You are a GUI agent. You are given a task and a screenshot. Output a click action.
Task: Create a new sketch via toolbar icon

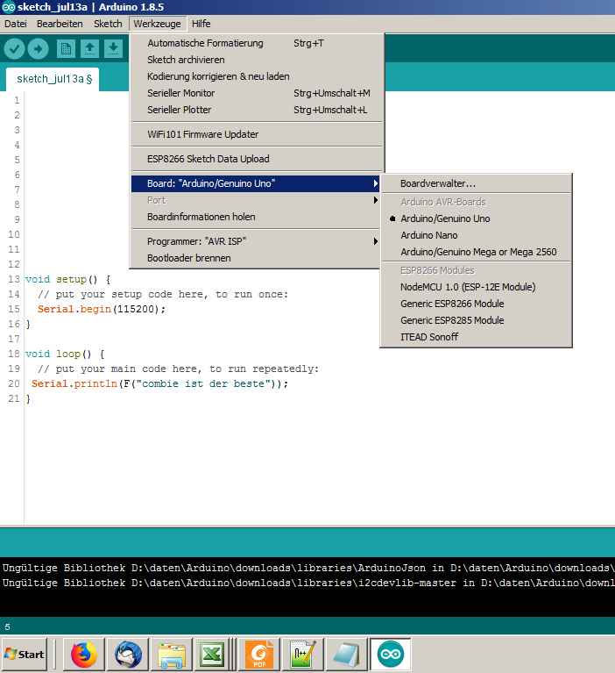click(x=66, y=48)
